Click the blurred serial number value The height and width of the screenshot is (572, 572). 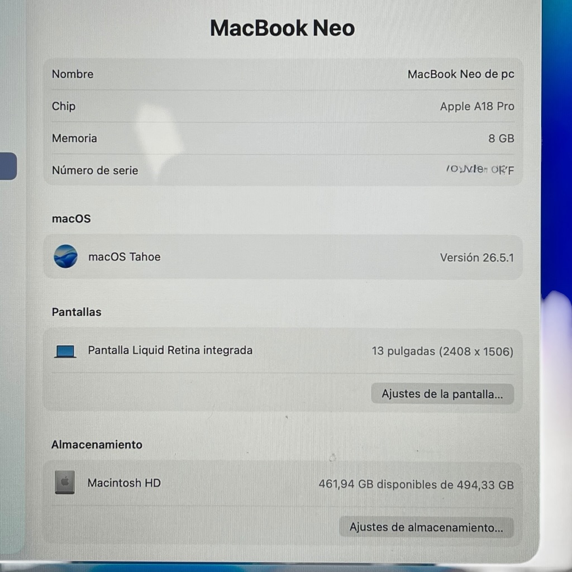(x=480, y=169)
